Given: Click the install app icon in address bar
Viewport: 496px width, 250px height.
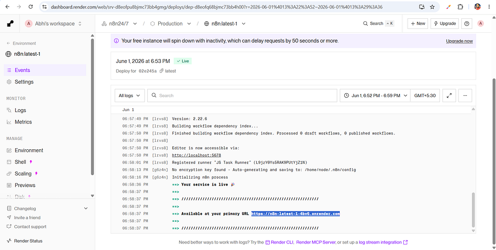Looking at the screenshot, I should pos(422,6).
